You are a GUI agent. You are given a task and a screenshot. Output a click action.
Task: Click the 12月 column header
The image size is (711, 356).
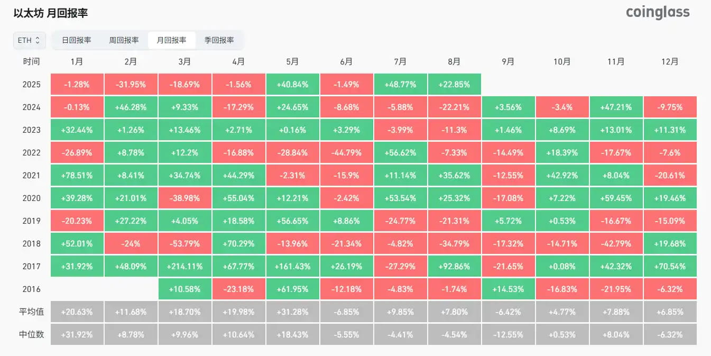[670, 62]
